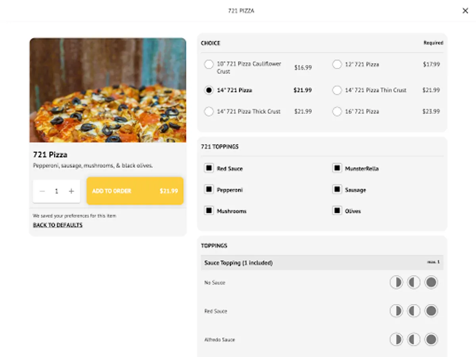
Task: Toggle the Olives checkbox
Action: coord(337,211)
